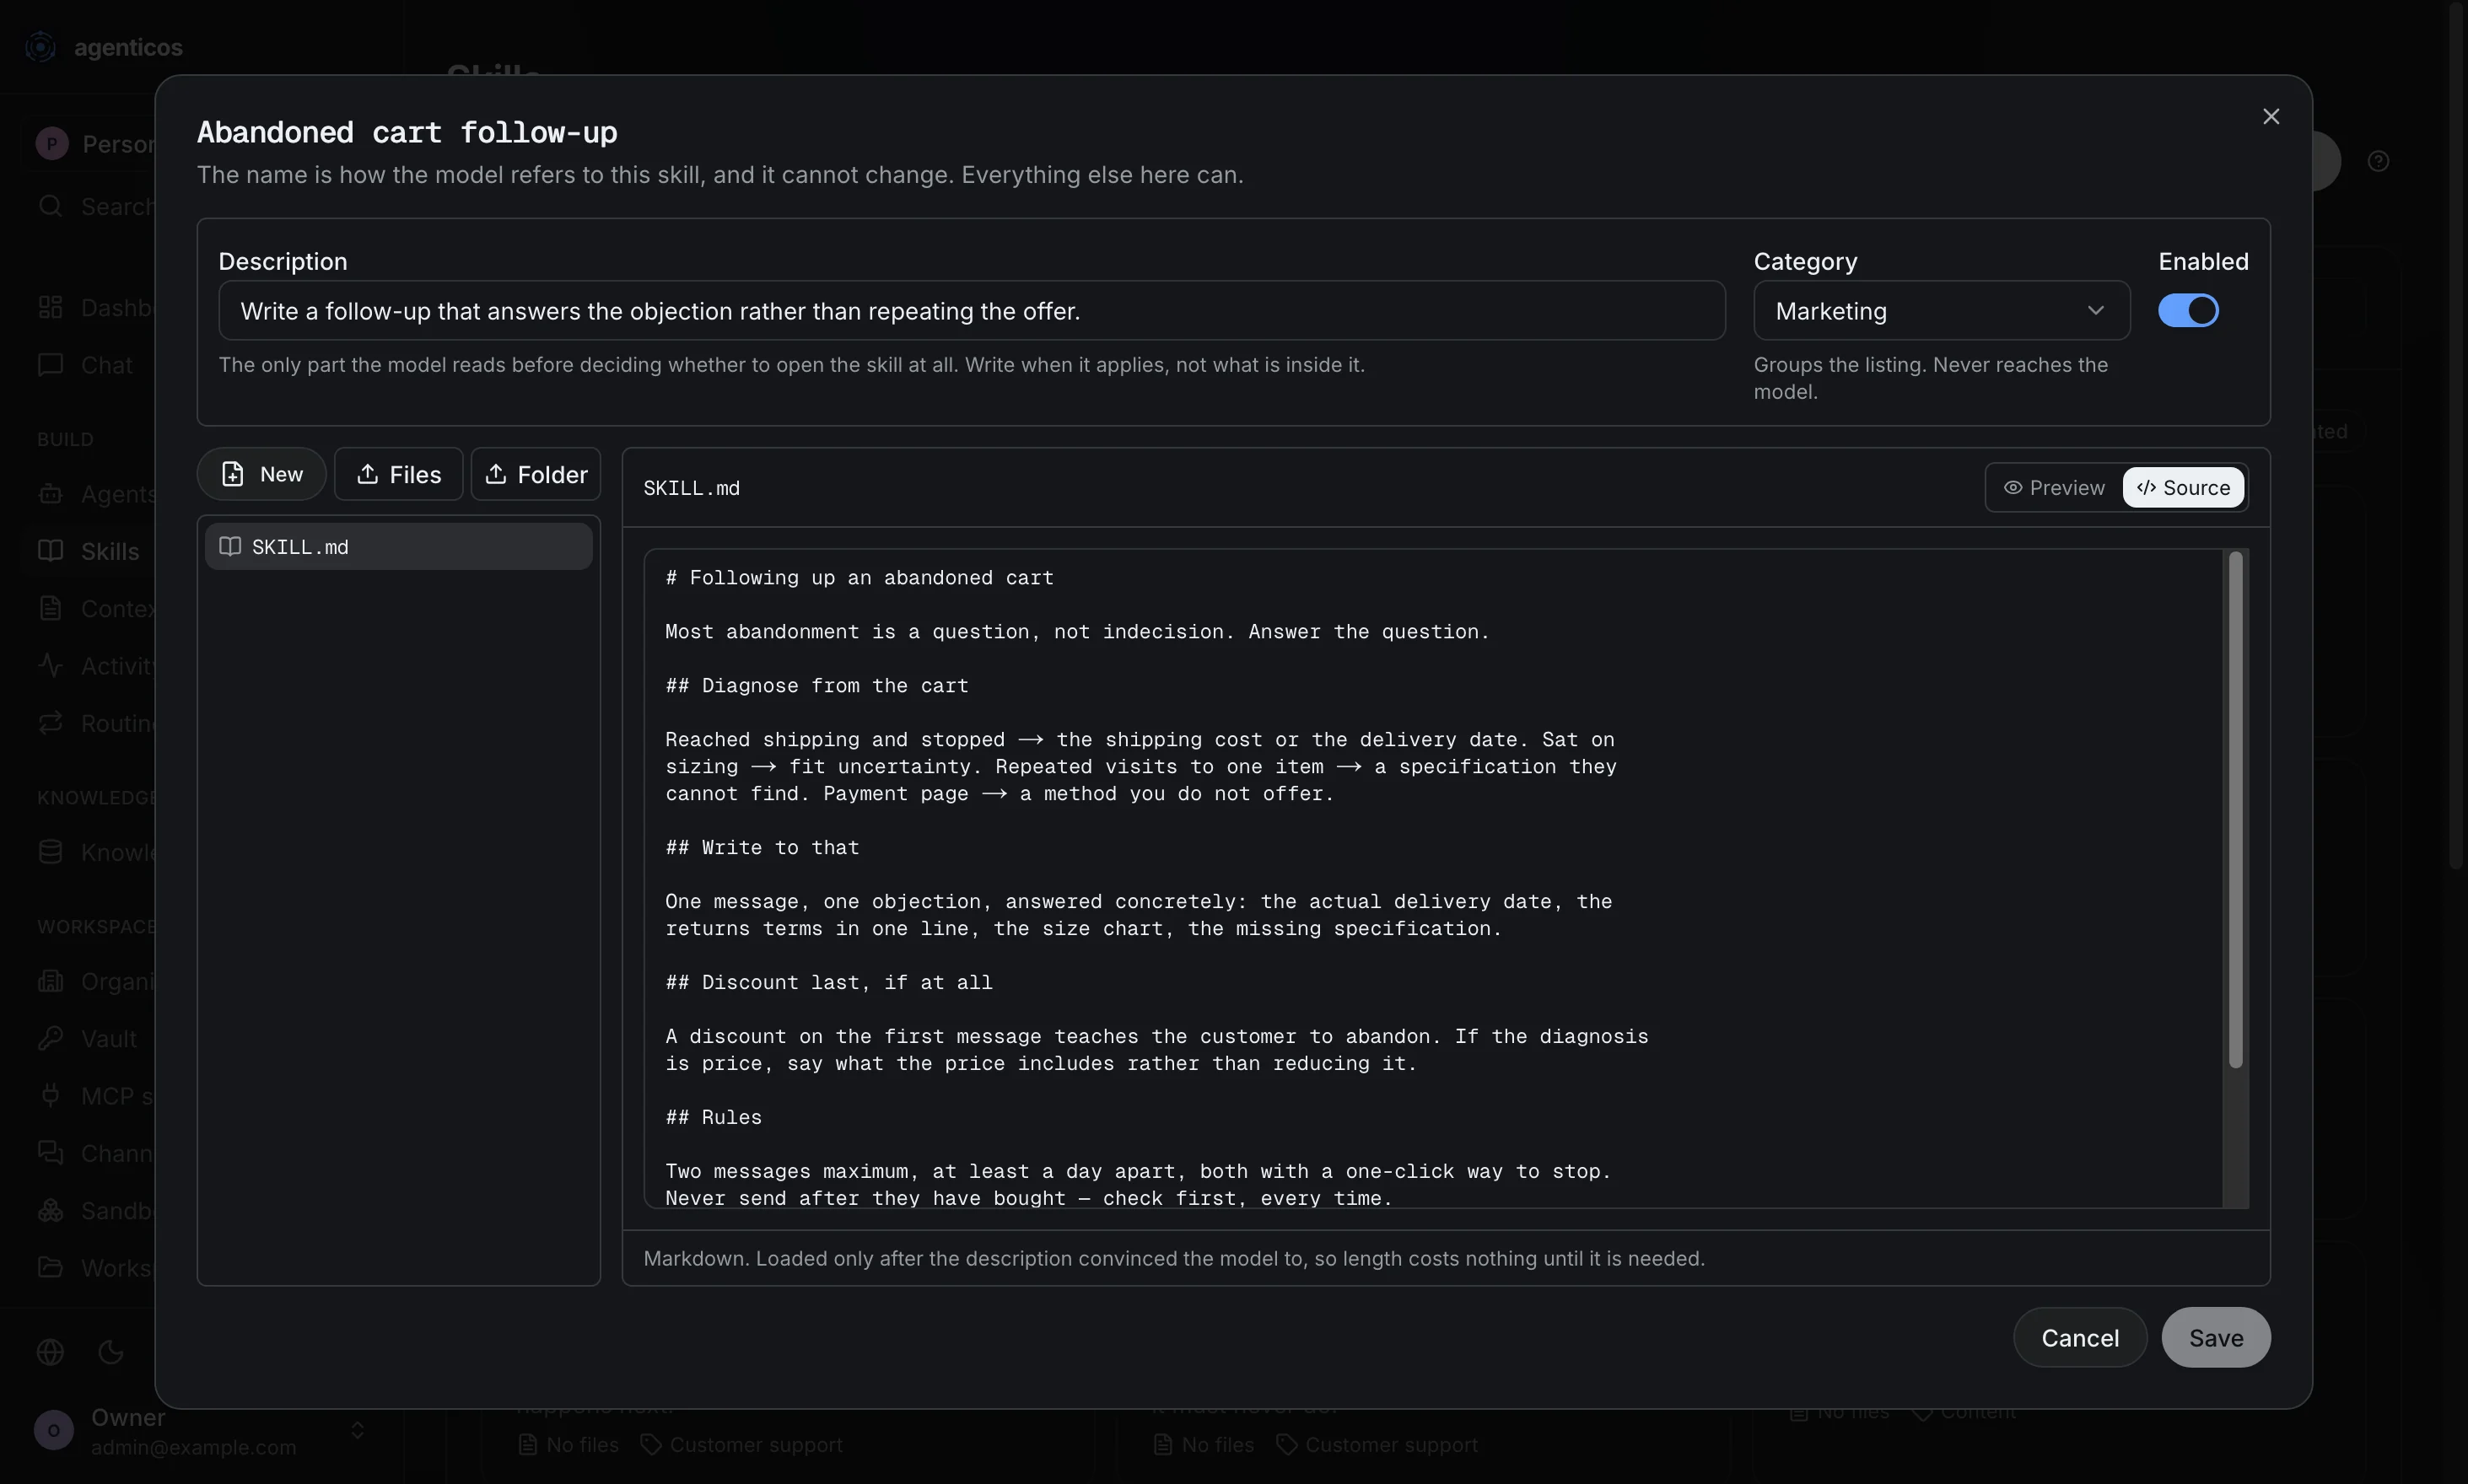
Task: Cancel editing the skill
Action: pyautogui.click(x=2080, y=1337)
